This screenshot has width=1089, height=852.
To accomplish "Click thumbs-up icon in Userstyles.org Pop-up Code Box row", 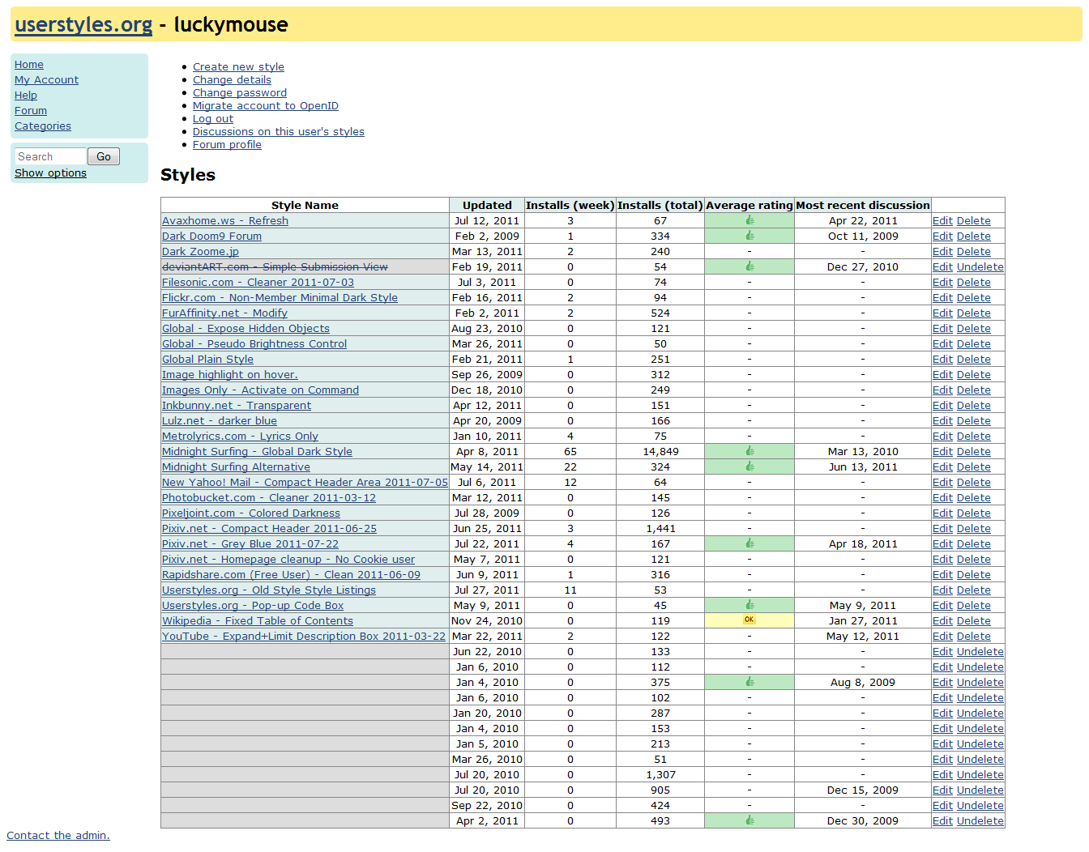I will click(x=749, y=605).
